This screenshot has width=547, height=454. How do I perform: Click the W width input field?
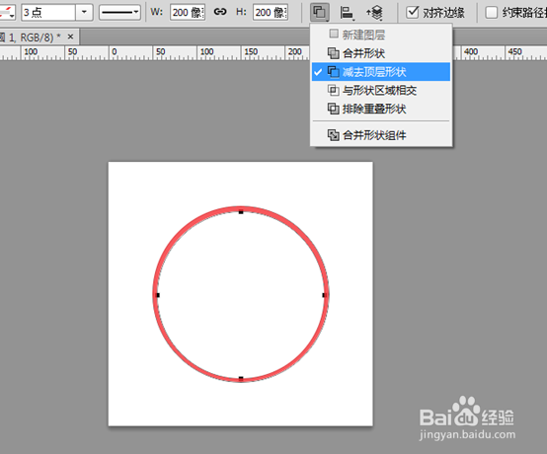coord(188,13)
